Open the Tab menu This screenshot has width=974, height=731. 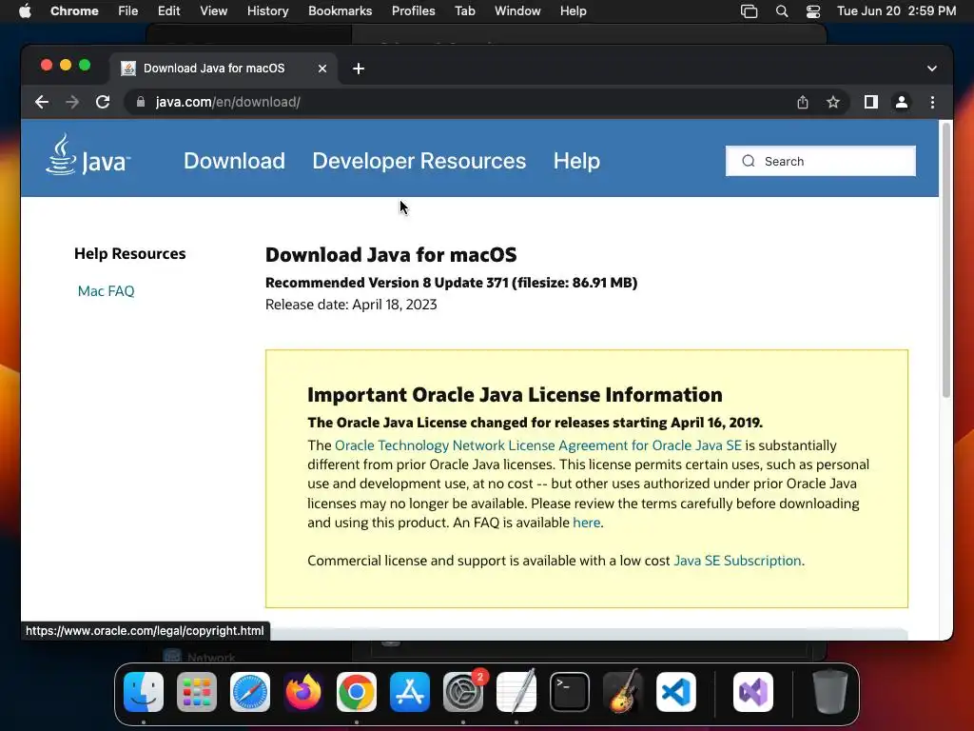464,11
